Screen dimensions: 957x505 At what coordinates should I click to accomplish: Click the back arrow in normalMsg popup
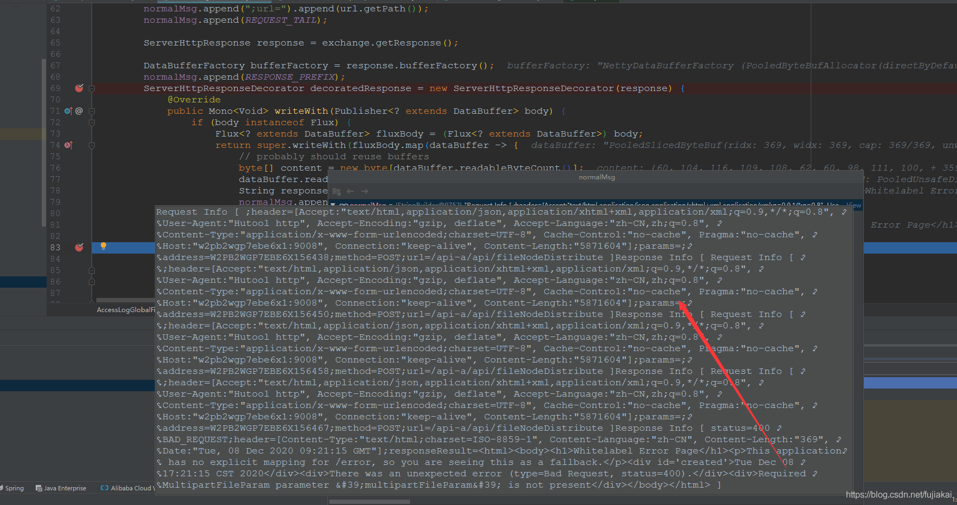click(x=350, y=191)
